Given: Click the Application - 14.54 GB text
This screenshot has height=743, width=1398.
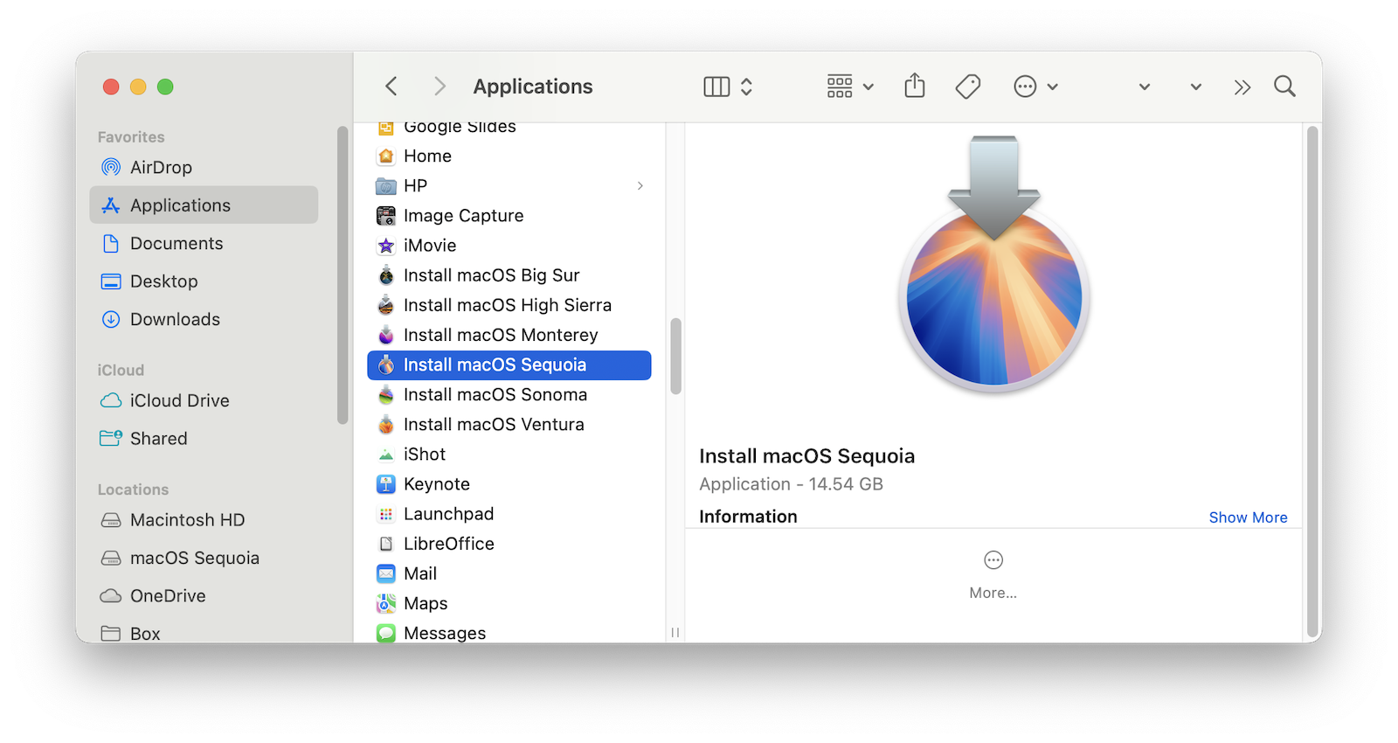Looking at the screenshot, I should 791,483.
